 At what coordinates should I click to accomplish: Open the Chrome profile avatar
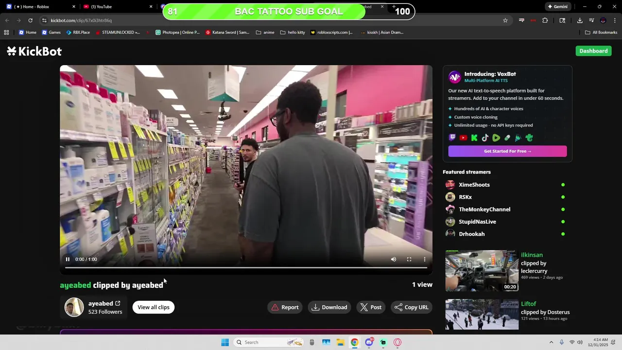pos(603,20)
